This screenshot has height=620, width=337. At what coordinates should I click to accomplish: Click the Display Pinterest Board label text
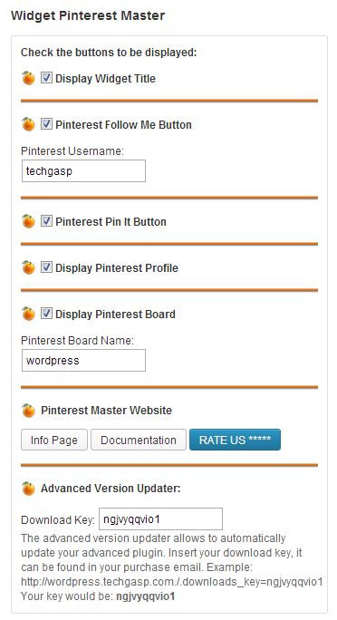[115, 314]
